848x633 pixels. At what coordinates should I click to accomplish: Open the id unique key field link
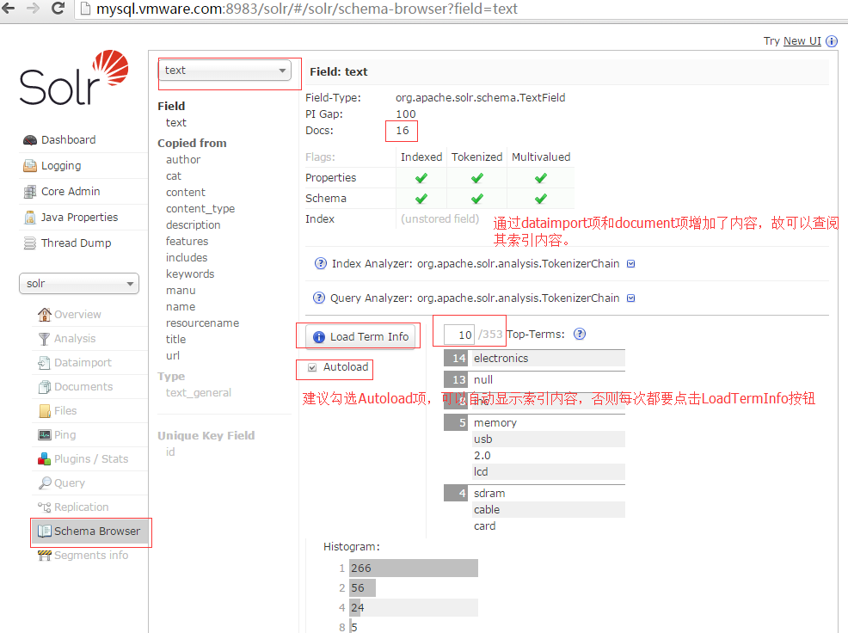pos(170,452)
